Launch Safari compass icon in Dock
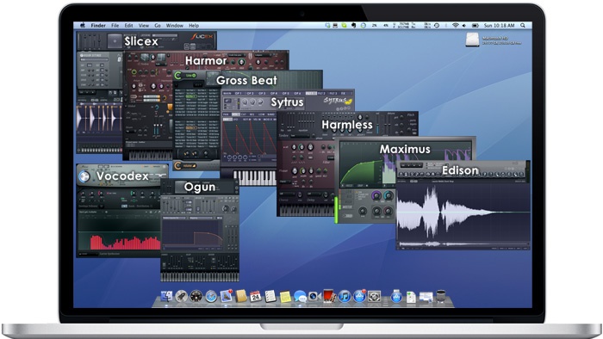The height and width of the screenshot is (339, 603). (211, 296)
